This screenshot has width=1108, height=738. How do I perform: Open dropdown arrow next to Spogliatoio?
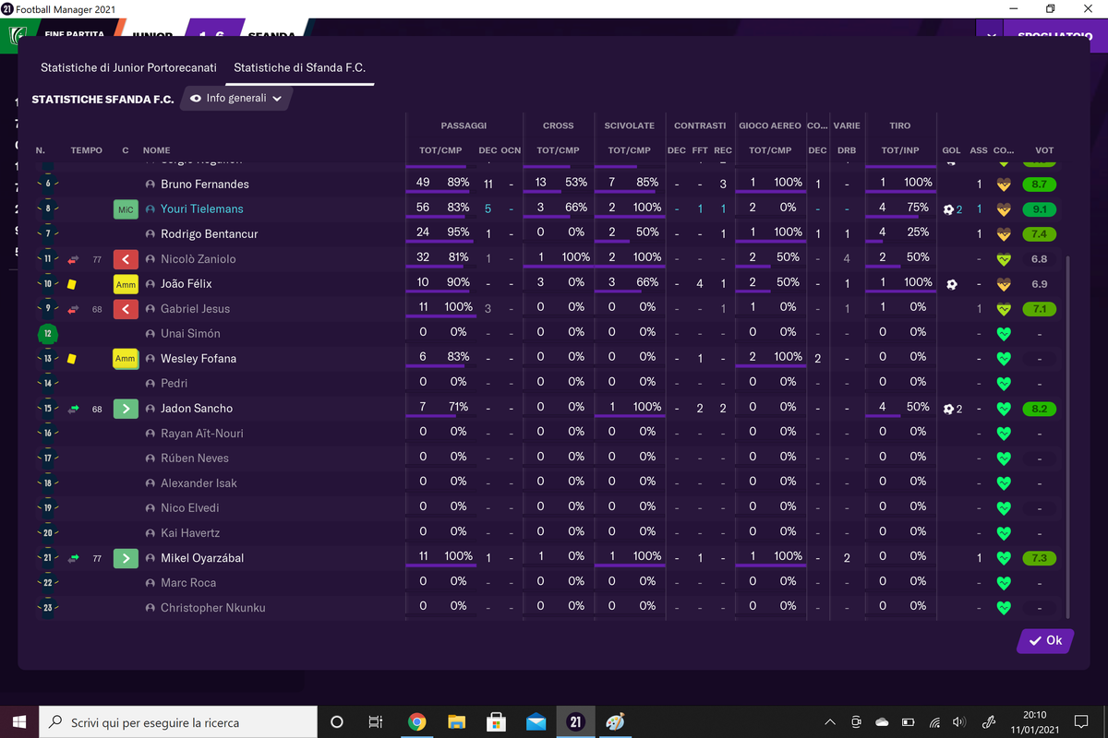991,36
